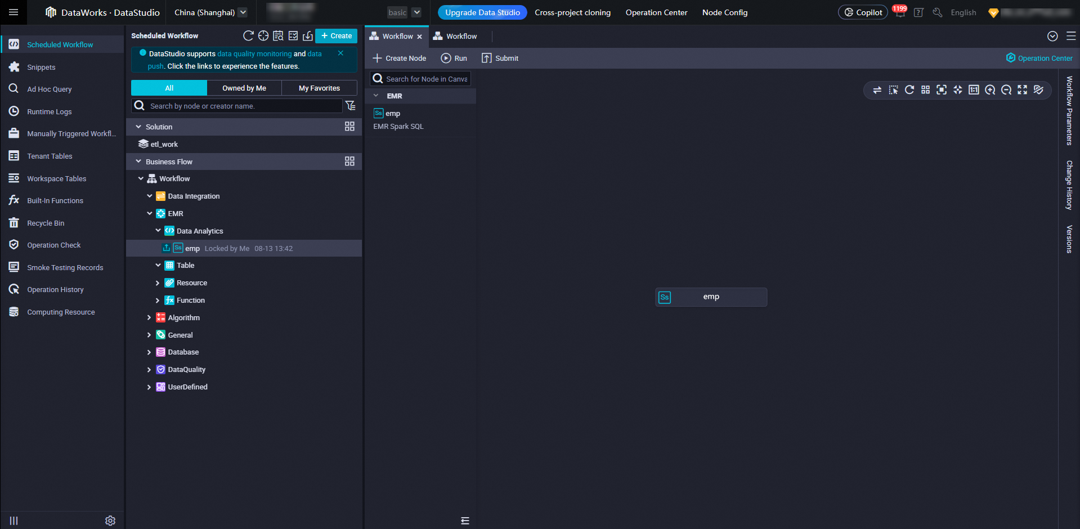Open Operation Center in top menu

pos(656,12)
